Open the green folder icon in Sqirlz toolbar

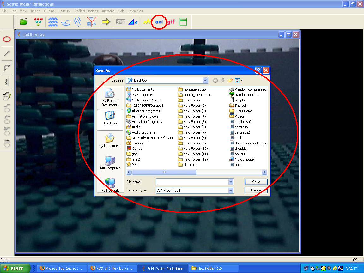point(24,22)
